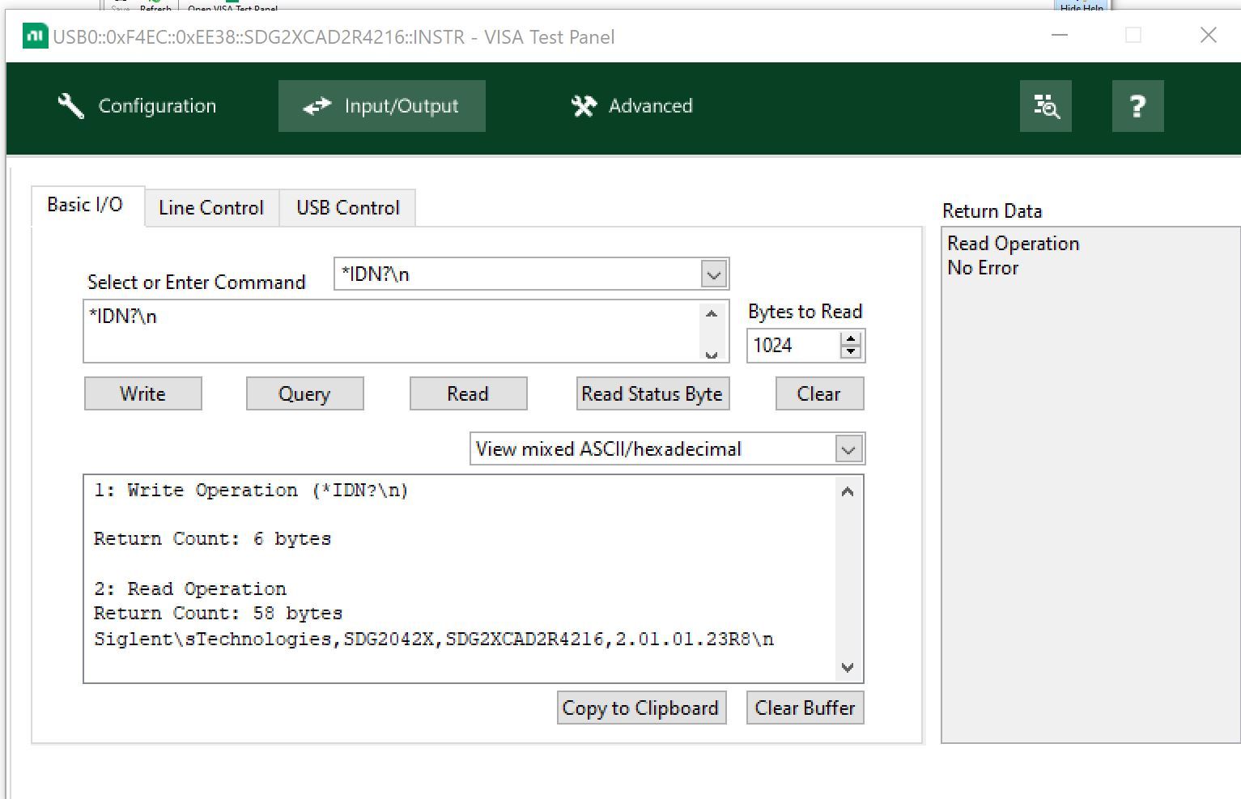
Task: Open the command selection dropdown
Action: tap(712, 274)
